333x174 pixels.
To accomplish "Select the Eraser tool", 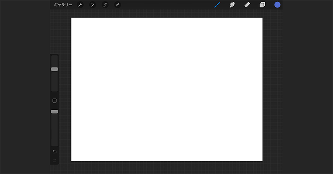I will (x=247, y=5).
